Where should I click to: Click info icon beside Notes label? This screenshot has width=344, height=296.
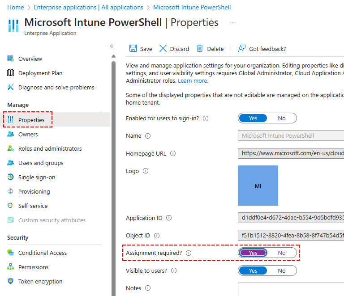(148, 288)
